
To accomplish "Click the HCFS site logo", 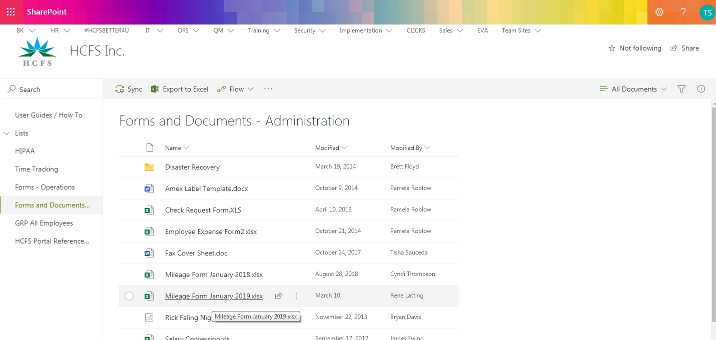I will (x=37, y=51).
